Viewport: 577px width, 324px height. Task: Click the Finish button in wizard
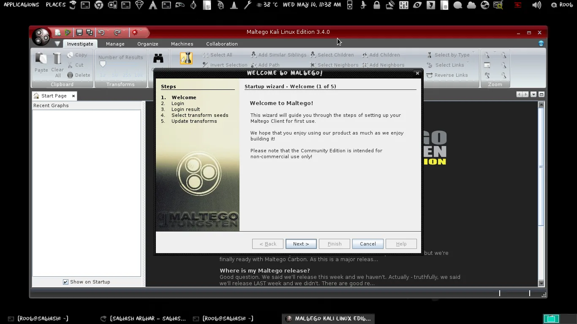[x=335, y=244]
